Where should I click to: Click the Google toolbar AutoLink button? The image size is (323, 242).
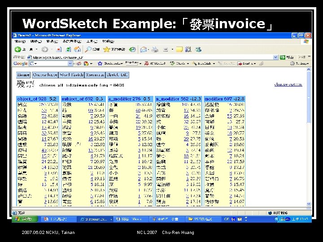202,63
